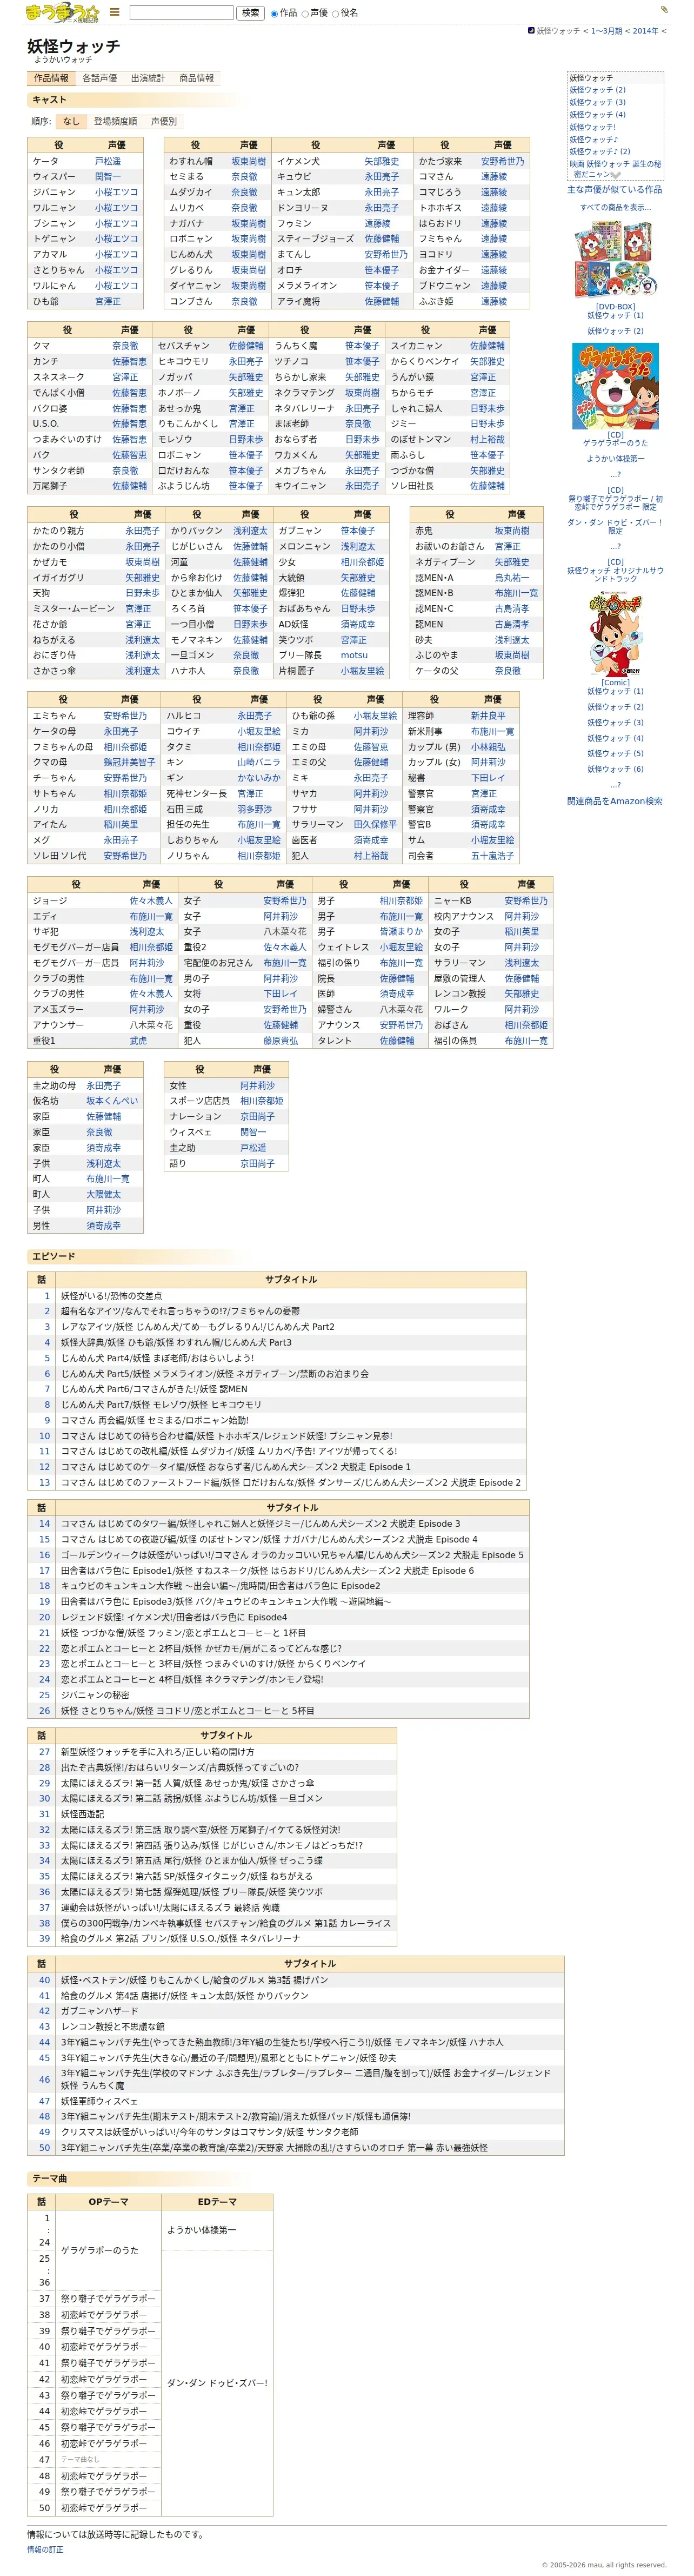Open 遠藤綾 in the フミちゃん row
The width and height of the screenshot is (694, 2576).
point(494,239)
